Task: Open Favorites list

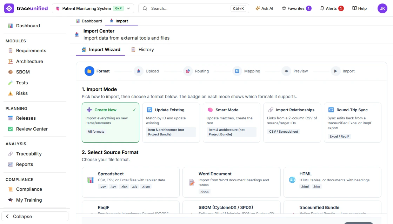Action: (x=297, y=8)
